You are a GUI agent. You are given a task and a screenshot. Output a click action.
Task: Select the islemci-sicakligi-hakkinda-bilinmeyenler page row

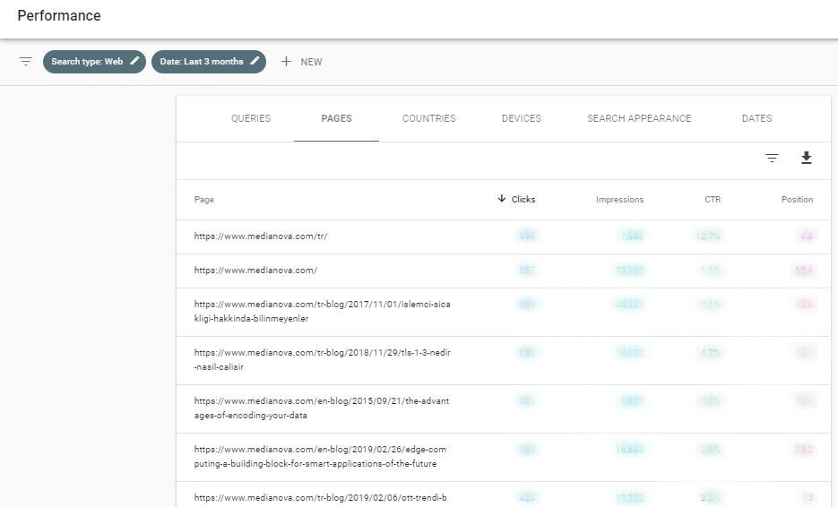[x=504, y=312]
